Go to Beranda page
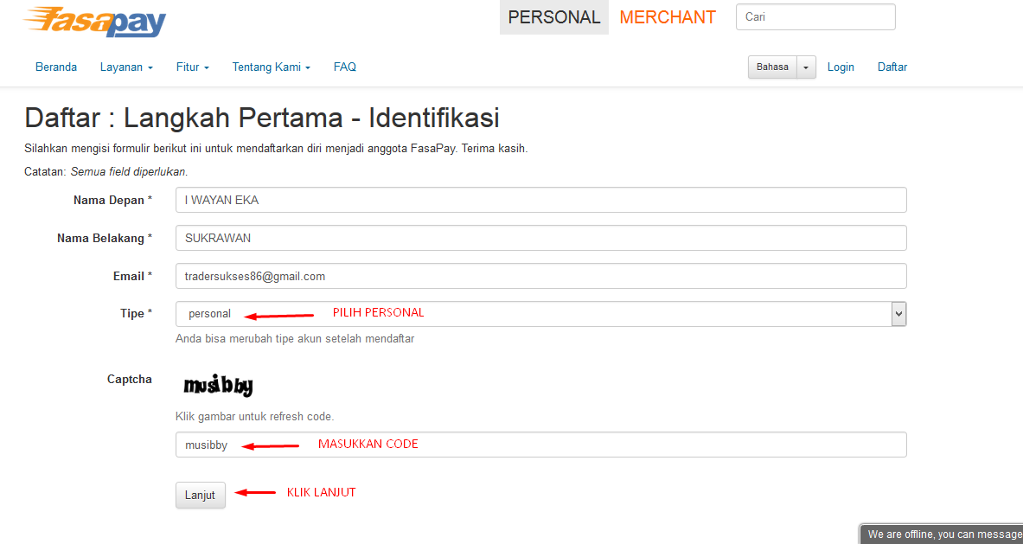This screenshot has height=544, width=1023. tap(56, 67)
